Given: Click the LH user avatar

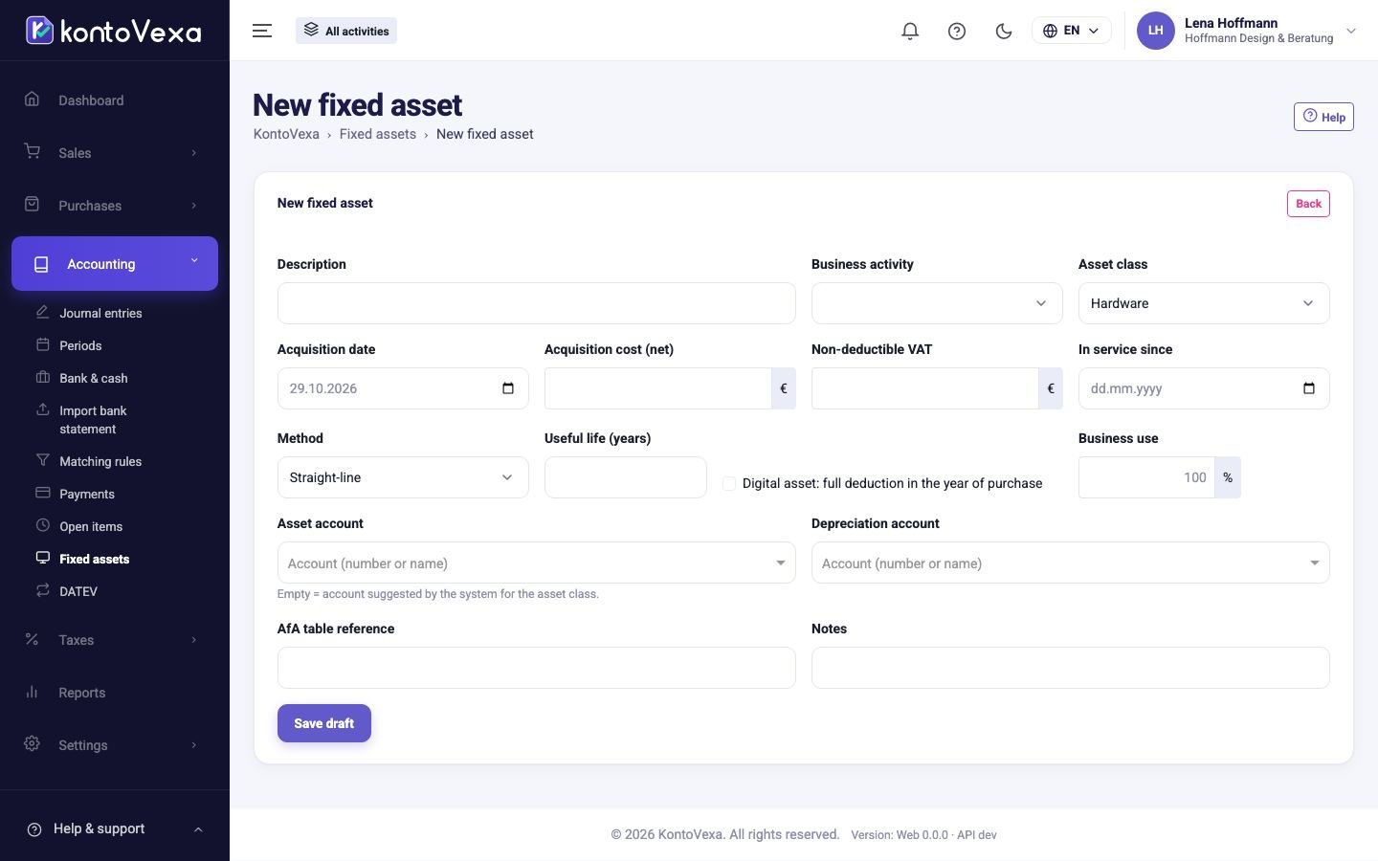Looking at the screenshot, I should (x=1155, y=31).
